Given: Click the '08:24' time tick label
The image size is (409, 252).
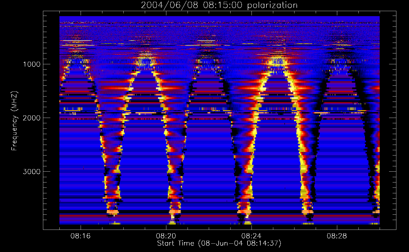Looking at the screenshot, I should click(x=251, y=236).
